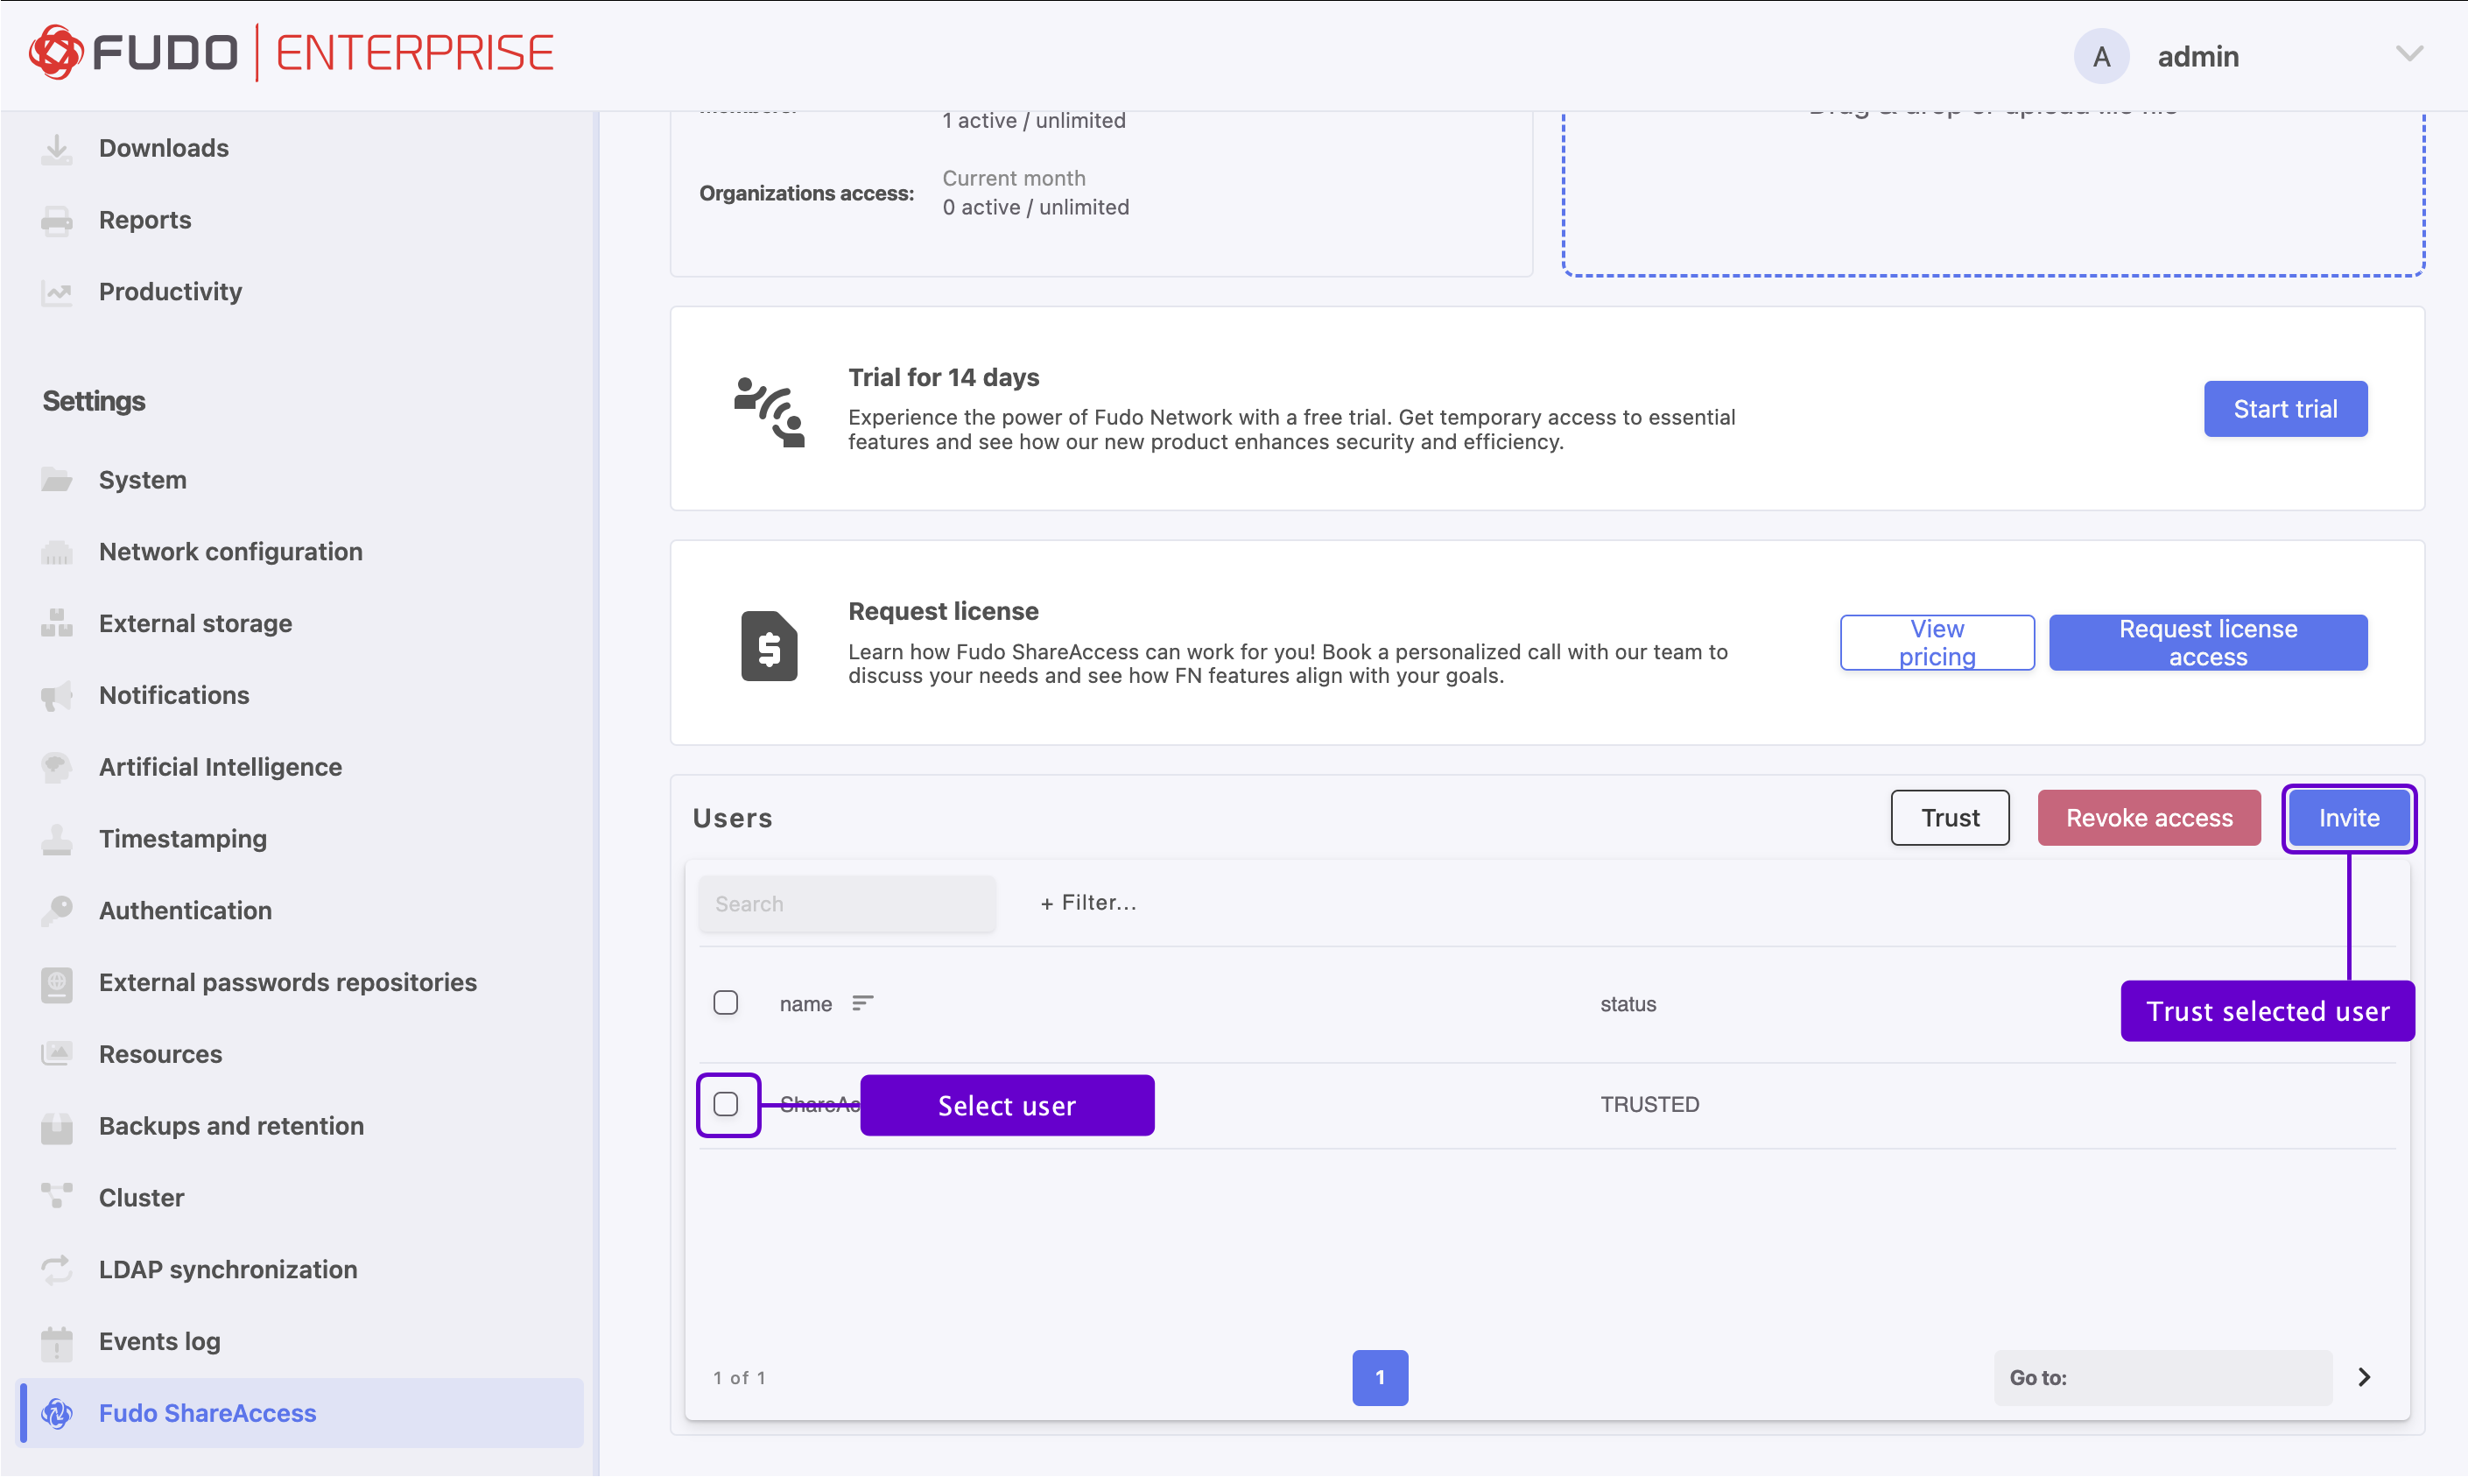The width and height of the screenshot is (2468, 1484).
Task: Expand the admin account dropdown chevron
Action: point(2410,54)
